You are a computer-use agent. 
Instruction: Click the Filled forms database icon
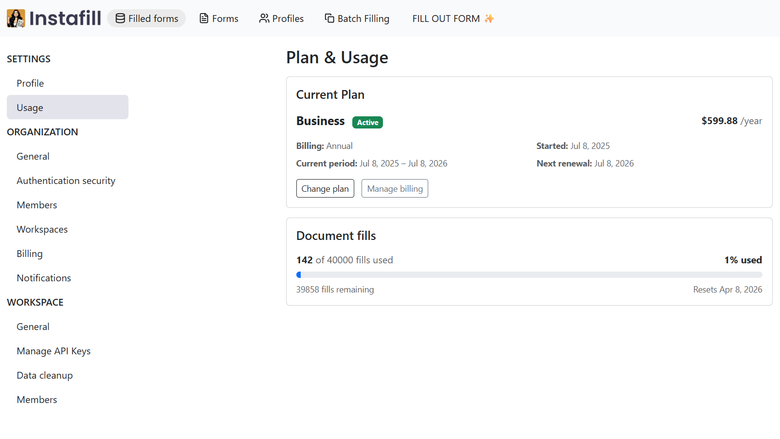[x=120, y=18]
